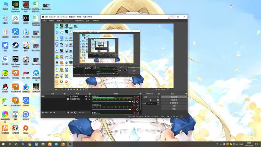Remove the selected scene with the minus icon

point(46,113)
